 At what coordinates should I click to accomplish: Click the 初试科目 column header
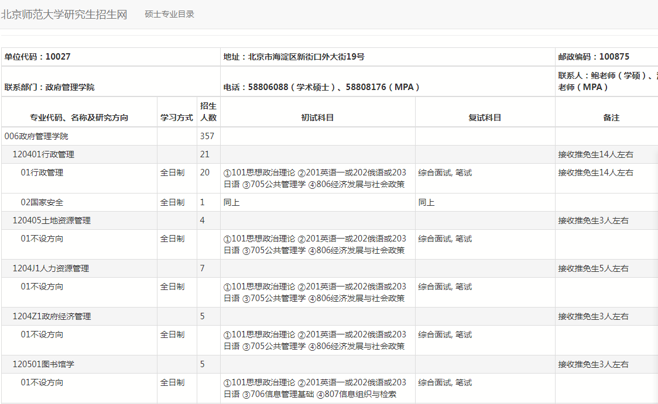coord(318,118)
